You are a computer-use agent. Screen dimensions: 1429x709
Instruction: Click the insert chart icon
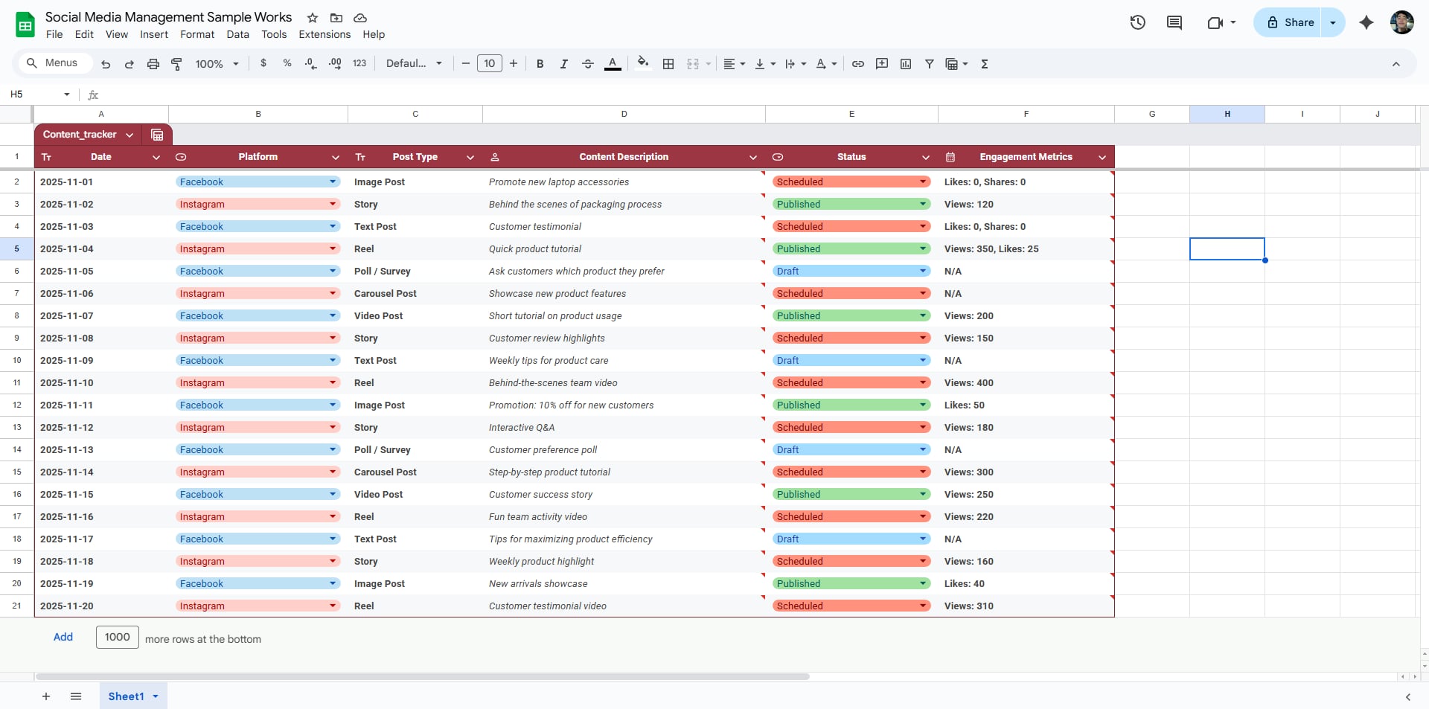[905, 64]
